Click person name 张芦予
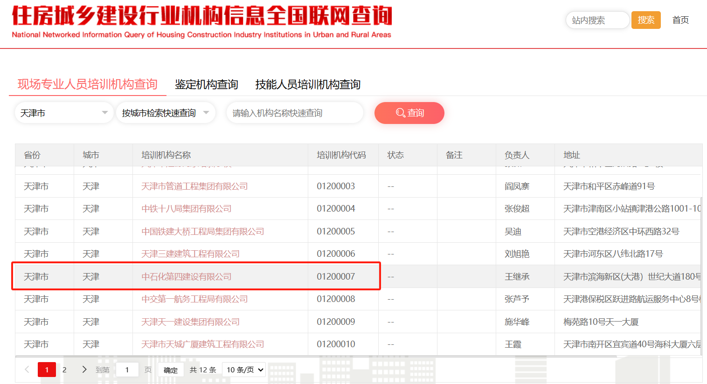Viewport: 707px width, 384px height. click(517, 299)
